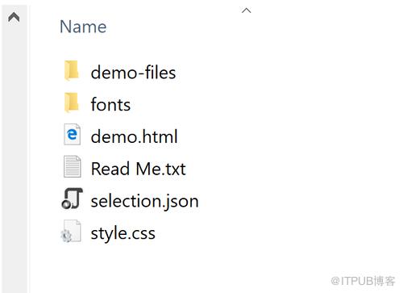
Task: Select the selection.json script icon
Action: pyautogui.click(x=72, y=199)
